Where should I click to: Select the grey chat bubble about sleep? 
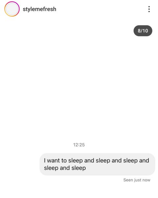point(97,164)
